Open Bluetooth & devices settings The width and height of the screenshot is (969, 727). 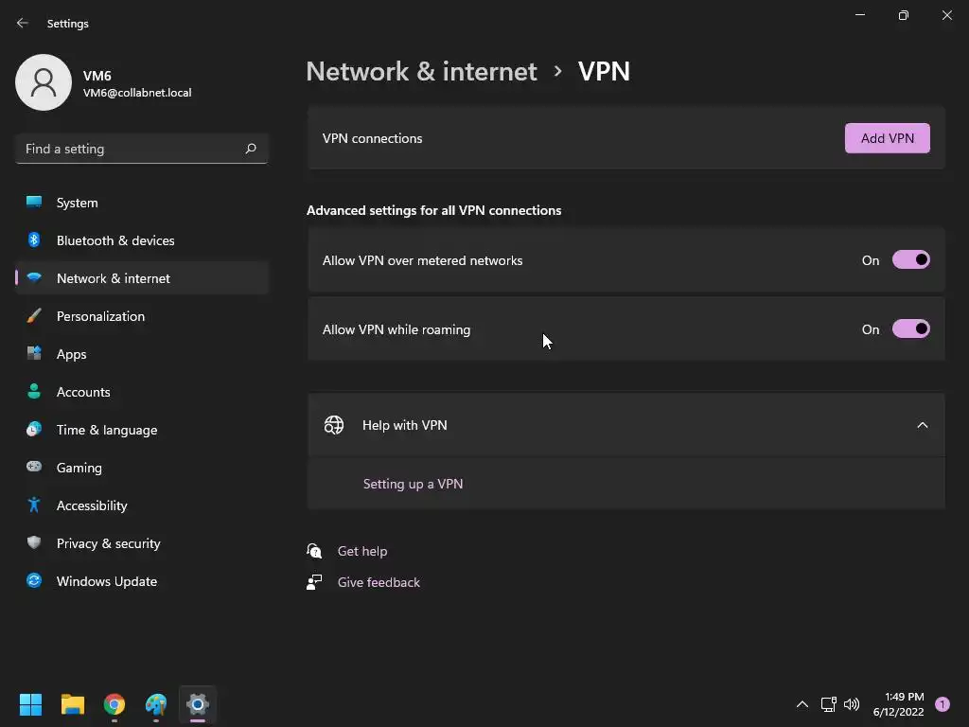point(115,240)
